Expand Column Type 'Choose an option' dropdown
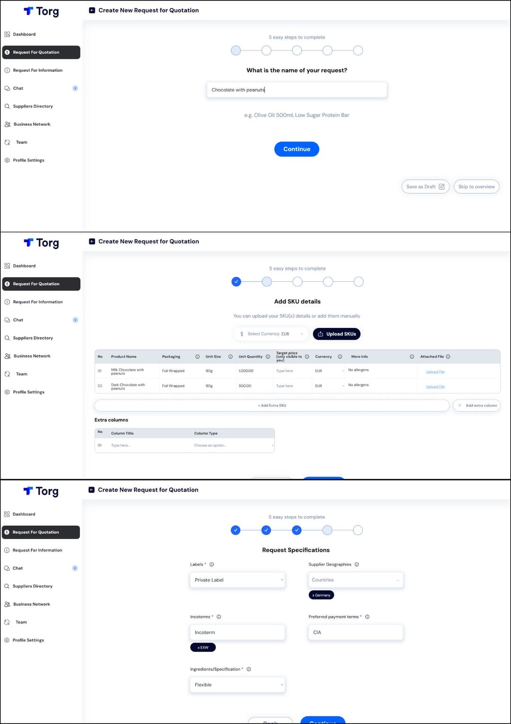Viewport: 511px width, 724px height. click(x=233, y=445)
